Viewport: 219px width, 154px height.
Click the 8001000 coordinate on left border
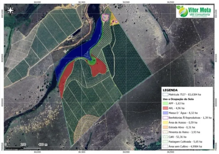tap(2, 14)
